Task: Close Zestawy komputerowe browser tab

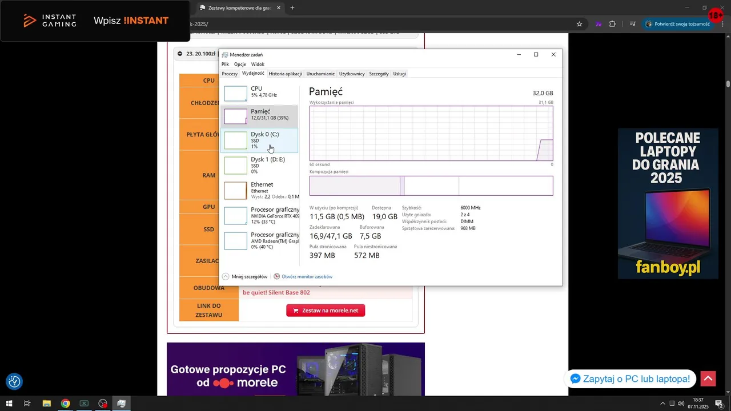Action: point(278,8)
